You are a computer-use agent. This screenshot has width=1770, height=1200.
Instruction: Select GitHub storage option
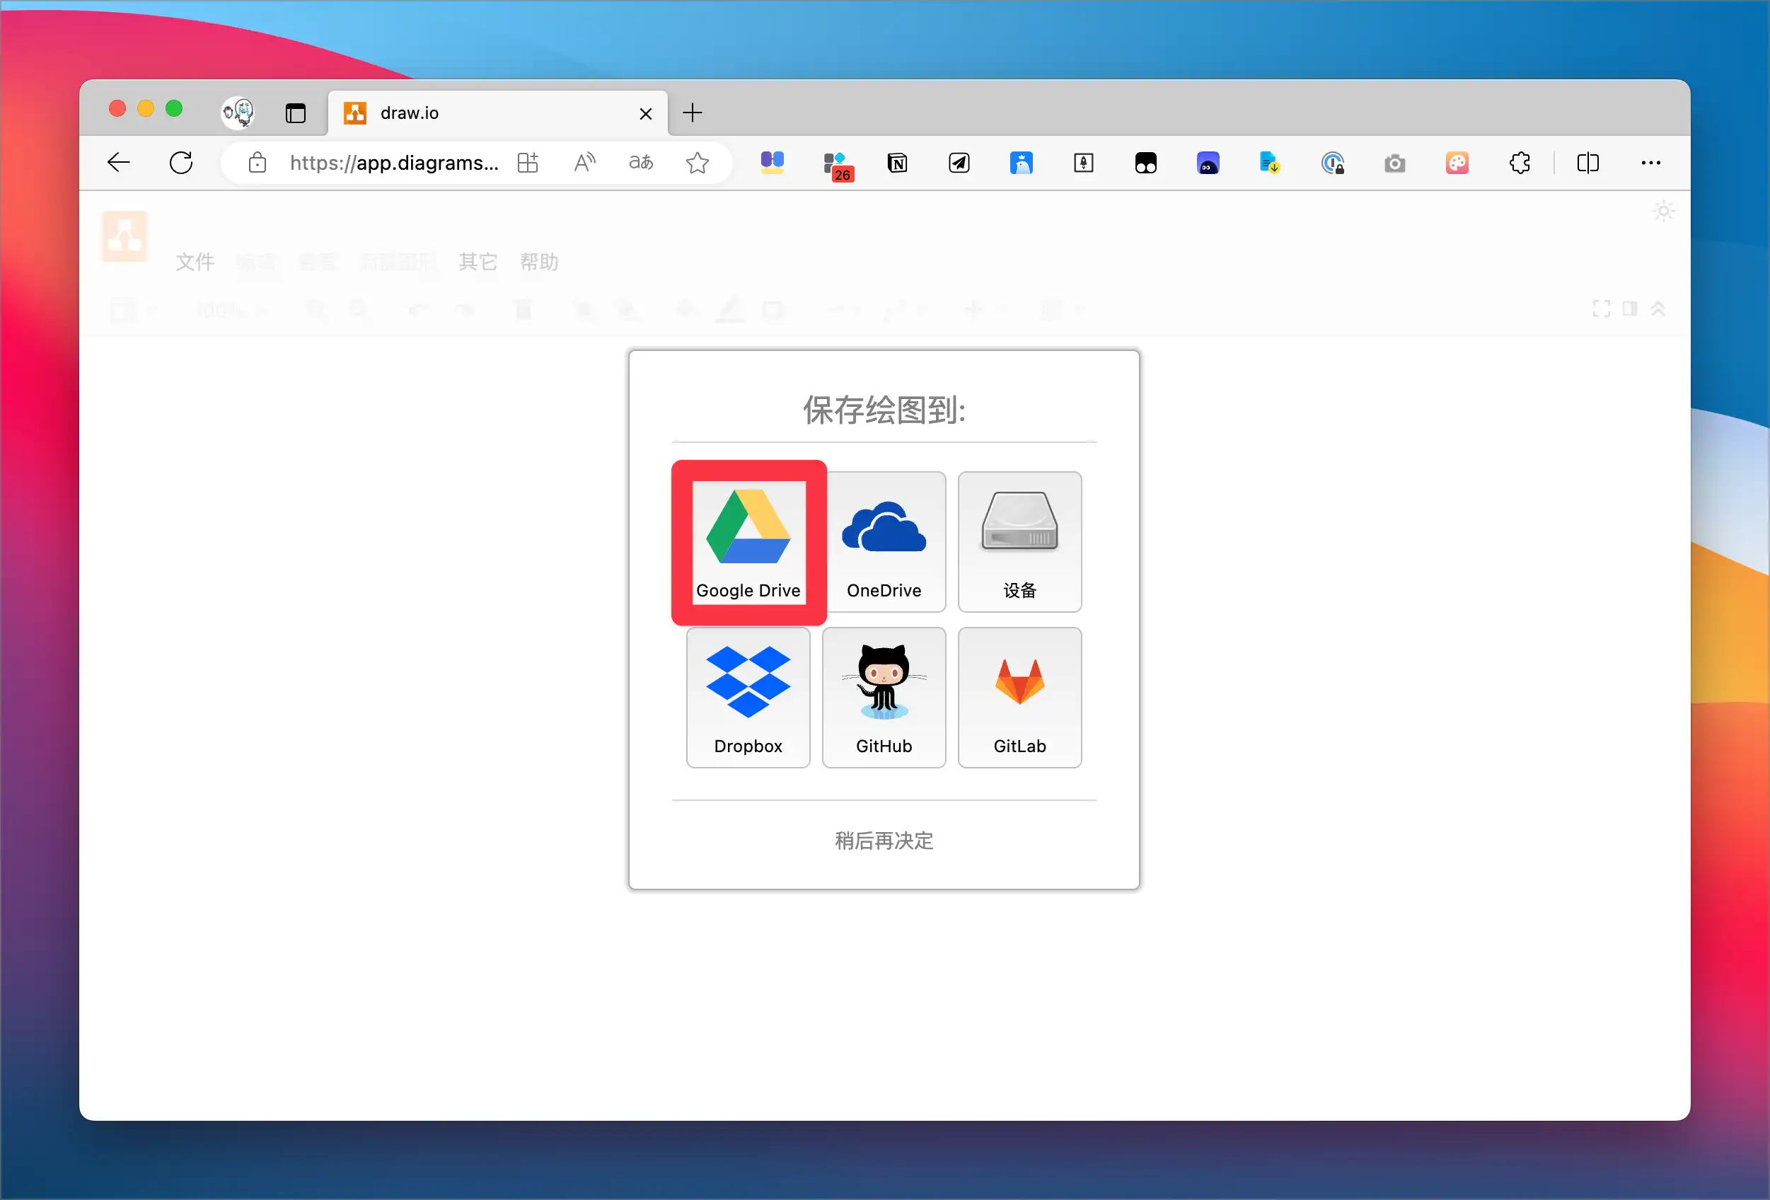(x=884, y=696)
